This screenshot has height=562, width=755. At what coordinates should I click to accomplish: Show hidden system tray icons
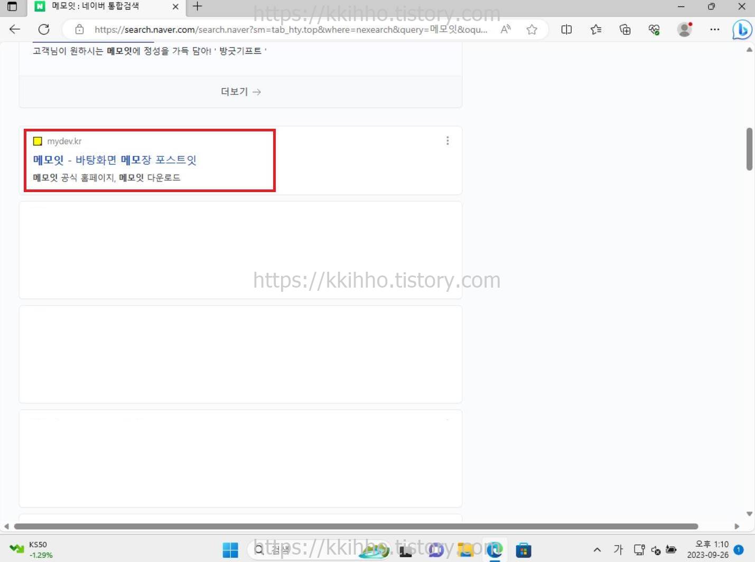click(597, 550)
